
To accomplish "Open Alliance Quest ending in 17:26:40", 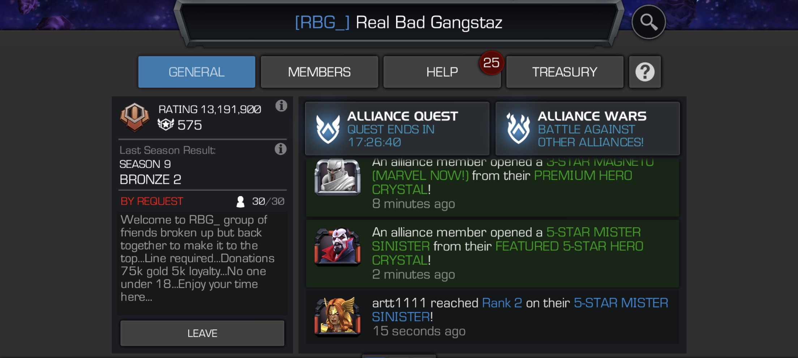I will click(x=397, y=129).
